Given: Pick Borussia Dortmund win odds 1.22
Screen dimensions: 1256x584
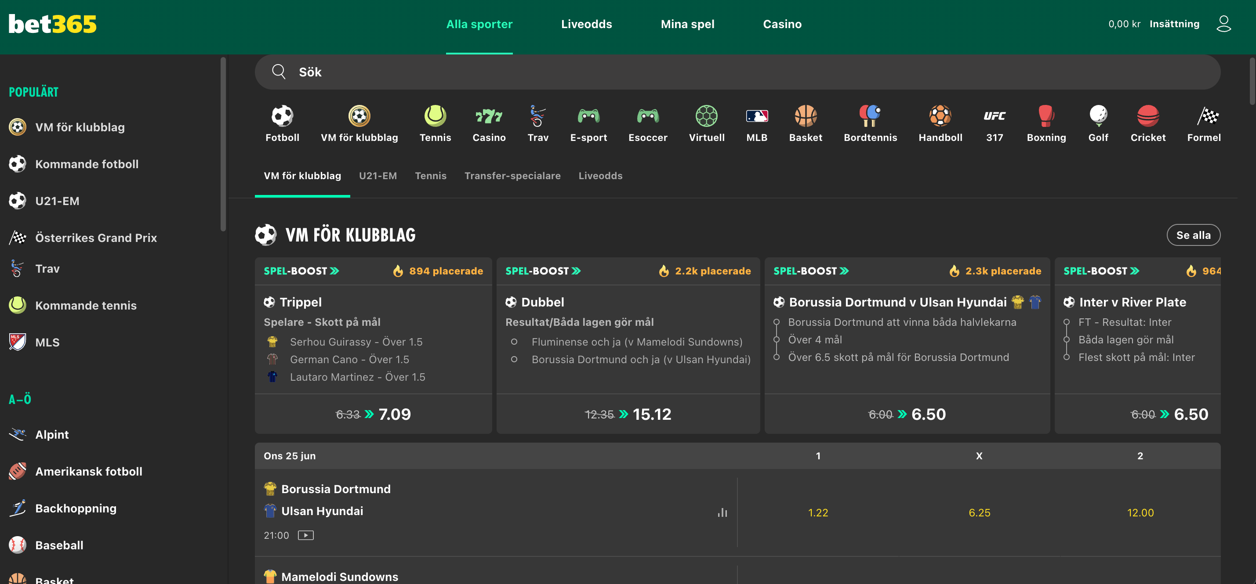Looking at the screenshot, I should [818, 512].
